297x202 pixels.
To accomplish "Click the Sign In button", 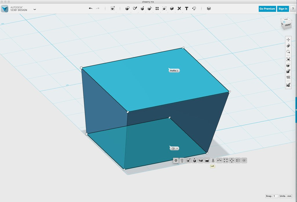I will point(283,9).
